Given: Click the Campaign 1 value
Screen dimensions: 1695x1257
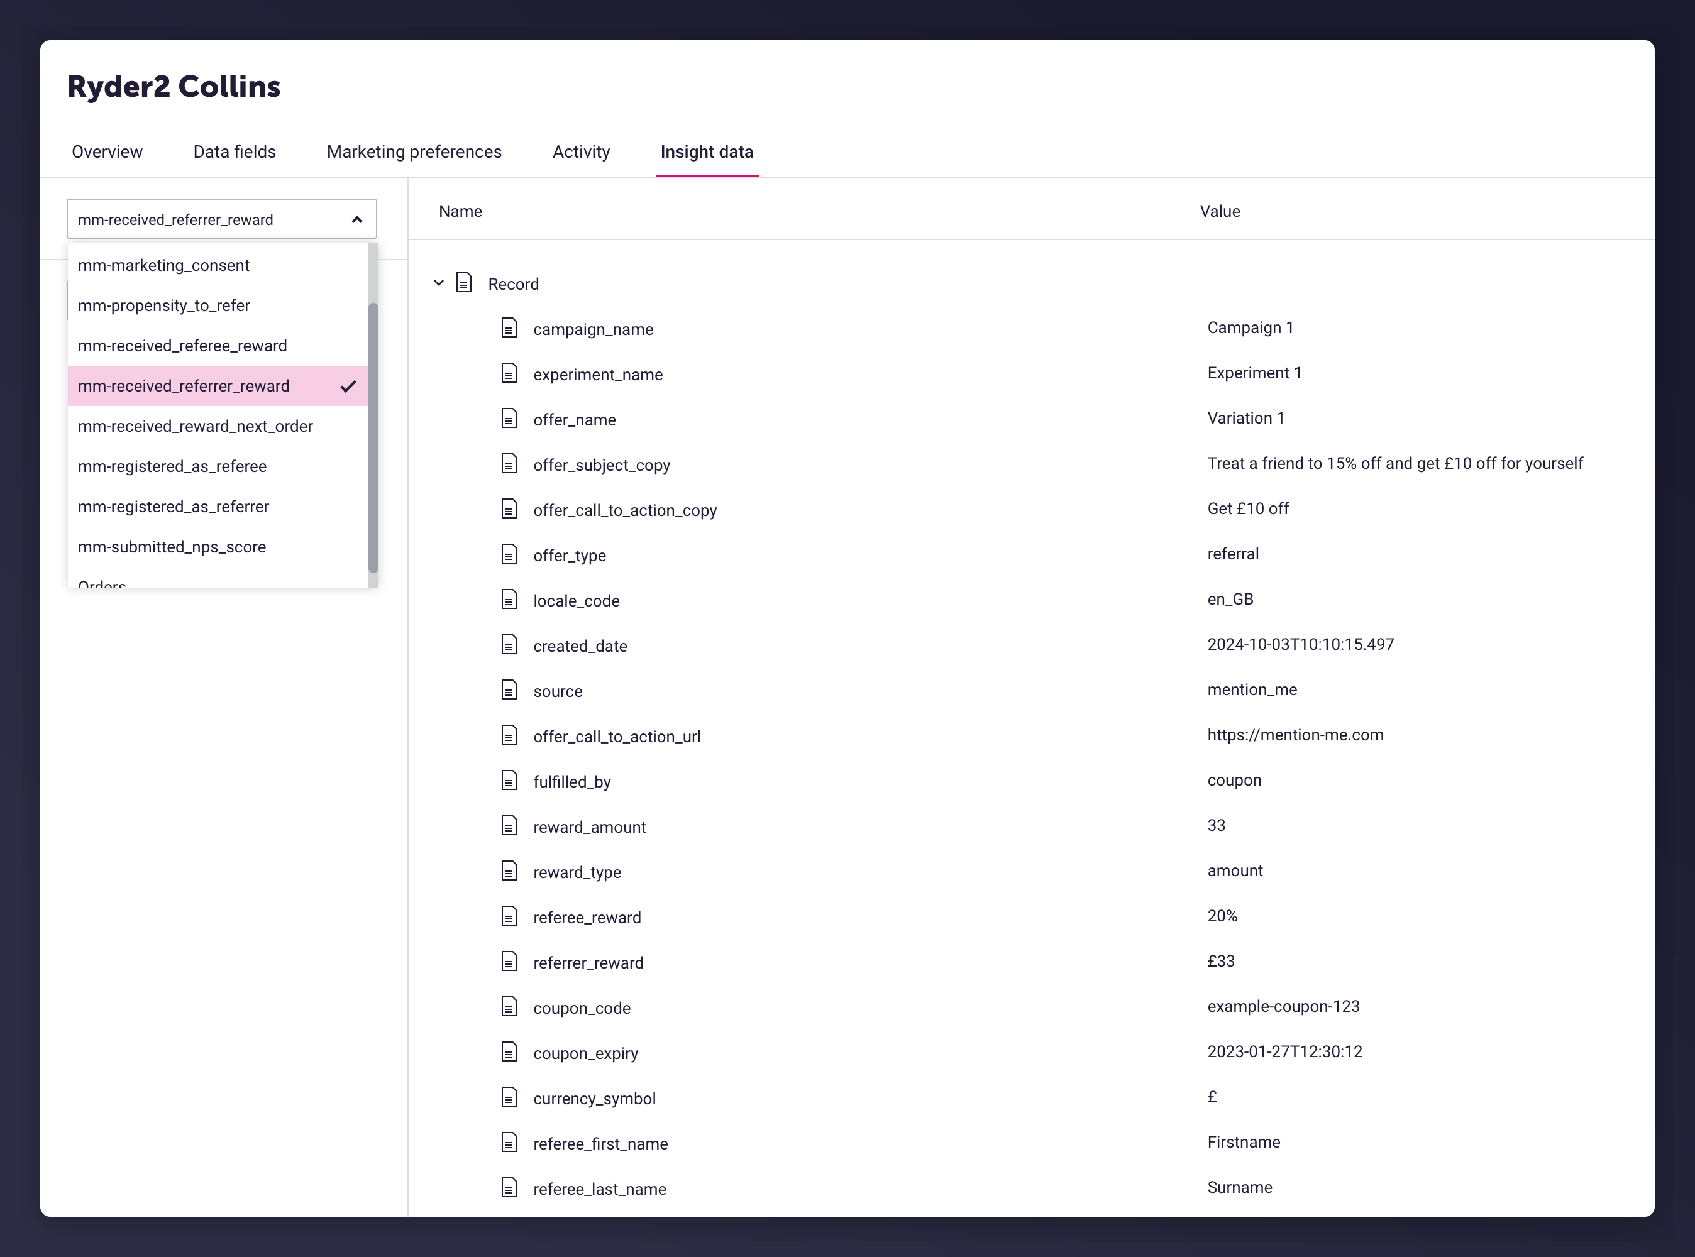Looking at the screenshot, I should (x=1251, y=328).
